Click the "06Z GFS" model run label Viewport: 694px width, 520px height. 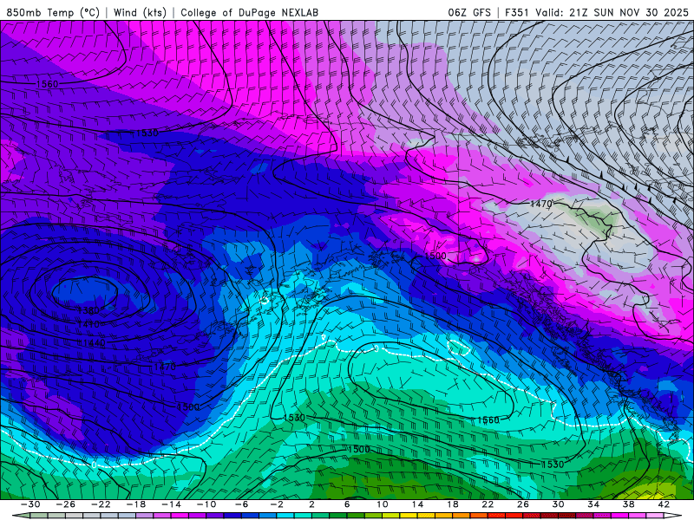coord(469,12)
